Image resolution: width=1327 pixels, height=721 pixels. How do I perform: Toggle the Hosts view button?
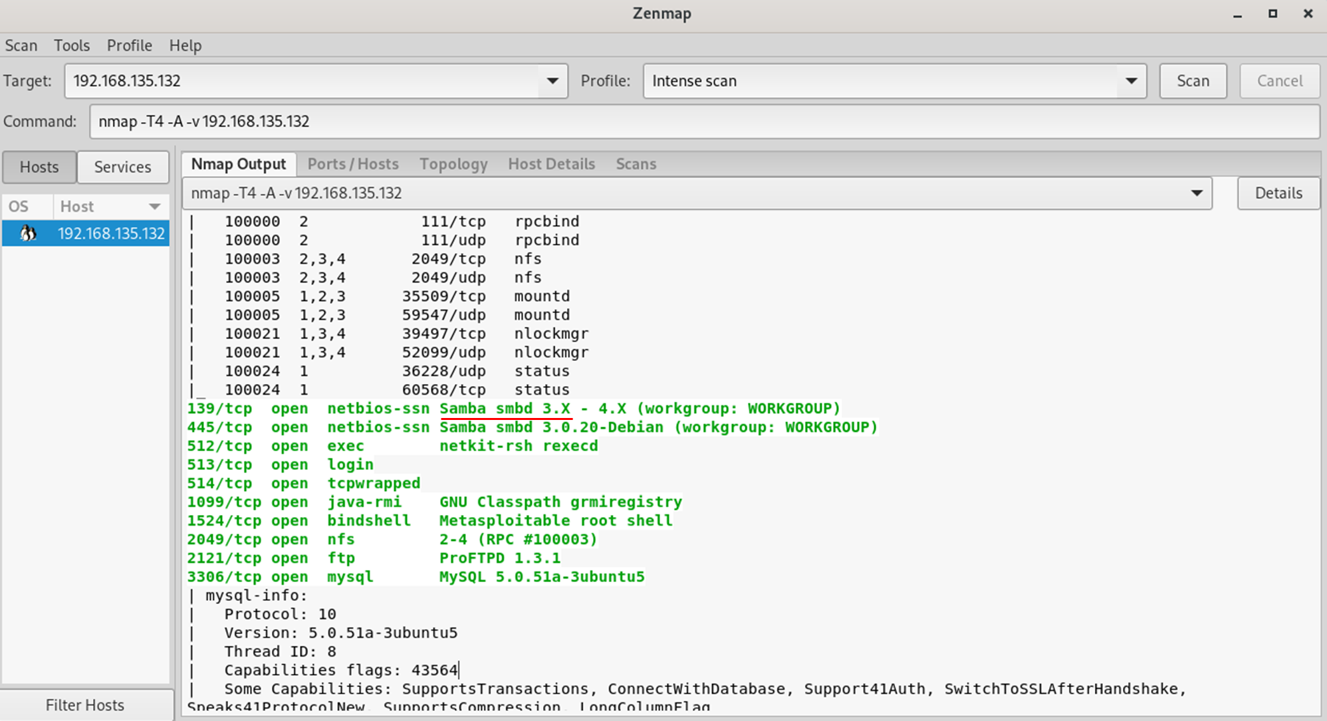[39, 167]
